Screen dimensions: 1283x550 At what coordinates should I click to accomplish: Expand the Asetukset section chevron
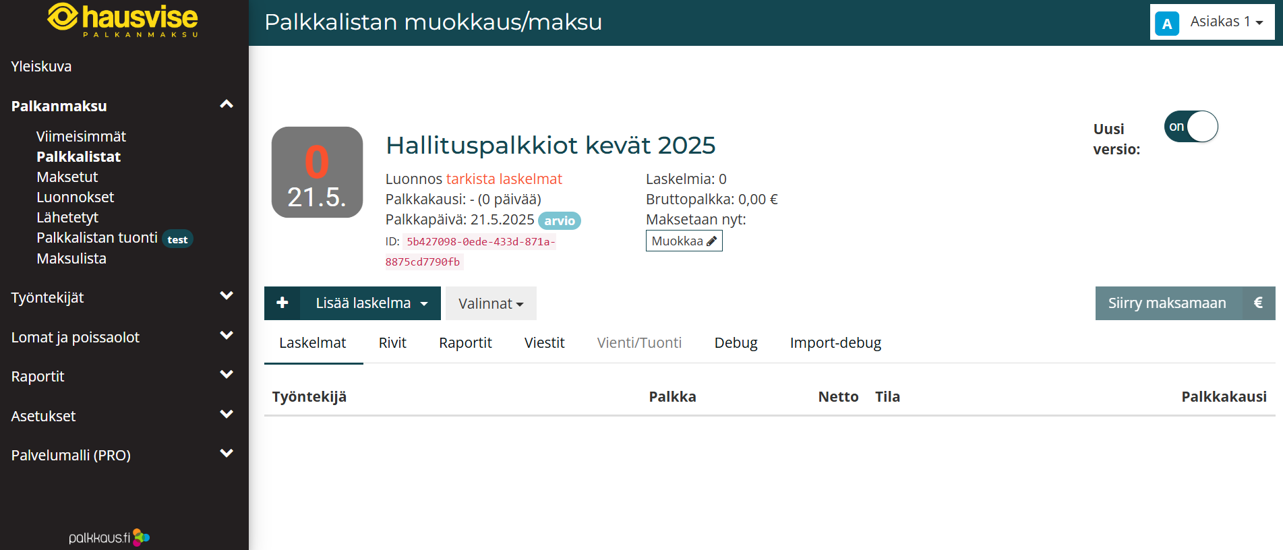[227, 415]
